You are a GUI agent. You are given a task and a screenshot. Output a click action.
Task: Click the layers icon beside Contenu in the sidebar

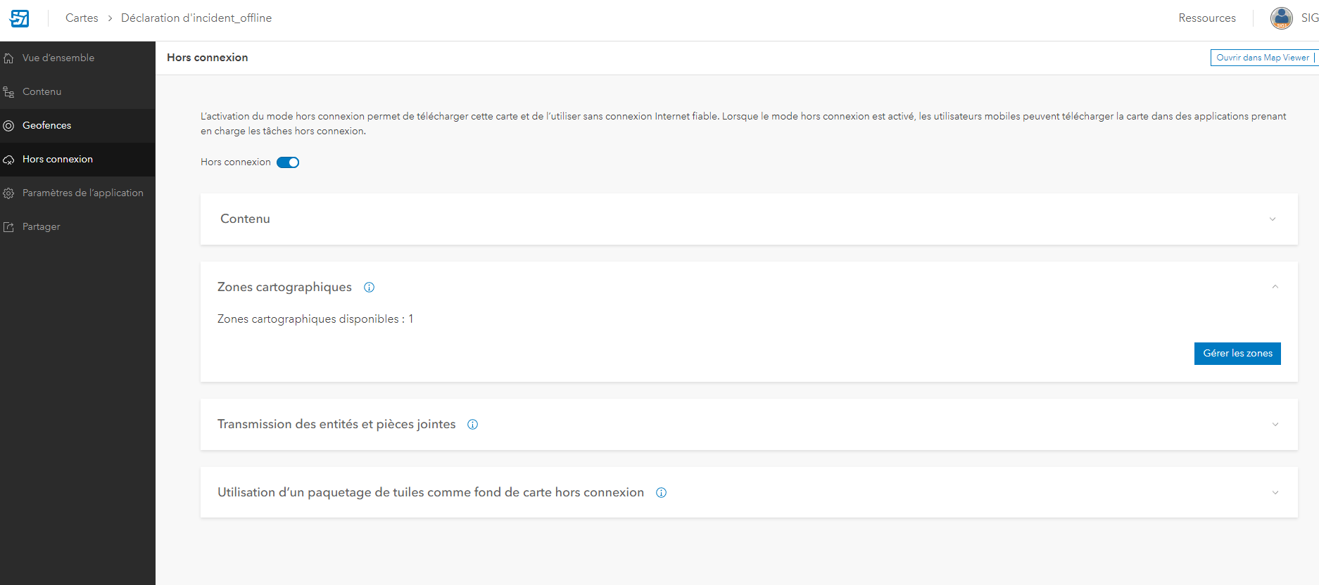pyautogui.click(x=8, y=92)
